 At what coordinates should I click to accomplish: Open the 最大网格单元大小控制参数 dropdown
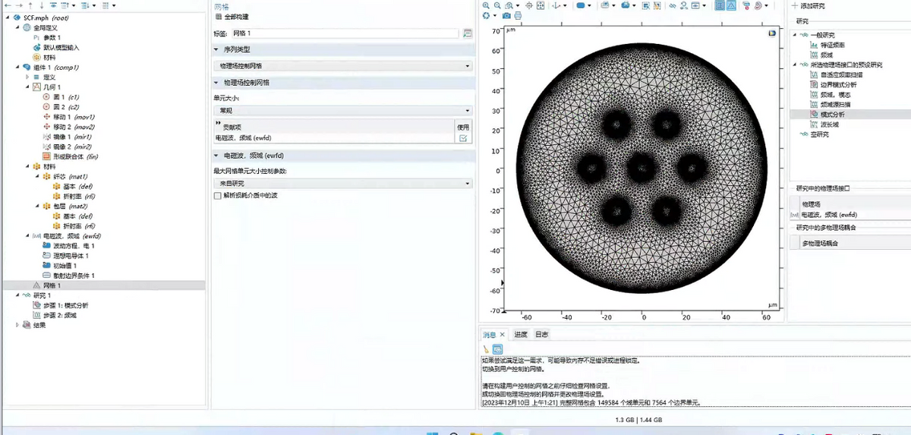(342, 183)
